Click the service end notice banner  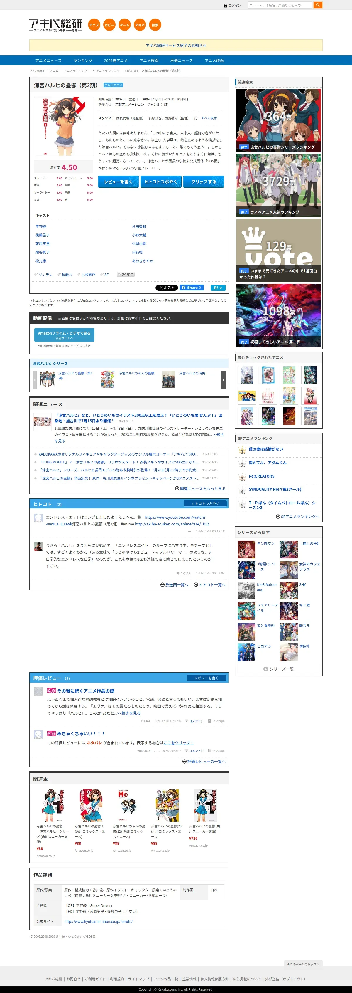pyautogui.click(x=176, y=45)
